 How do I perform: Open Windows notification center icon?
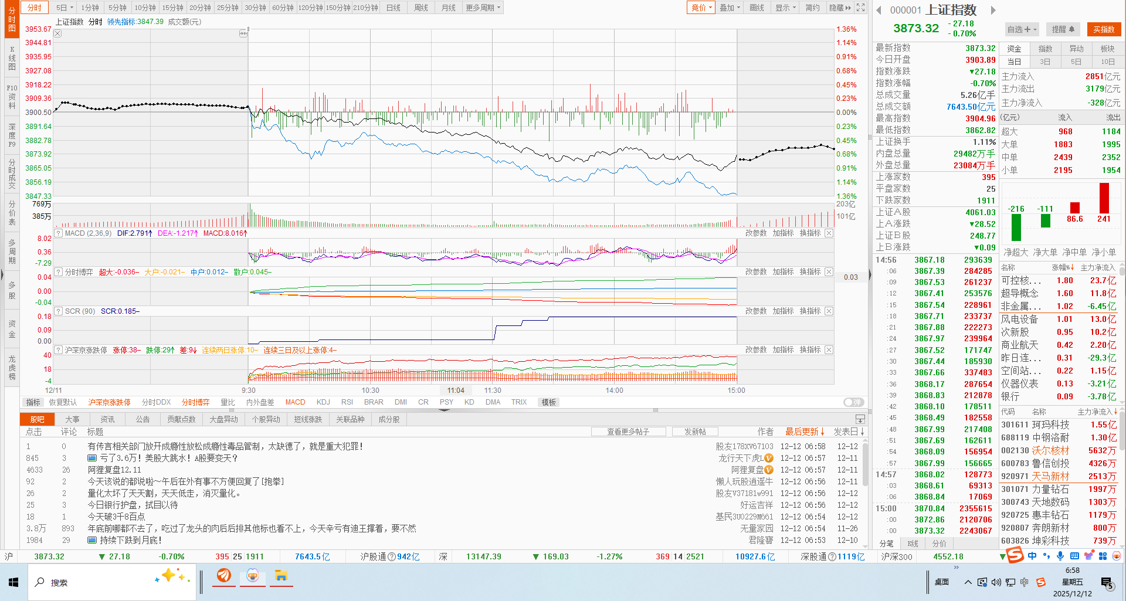[1107, 582]
